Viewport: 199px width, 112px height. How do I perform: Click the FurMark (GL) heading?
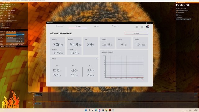(183, 5)
